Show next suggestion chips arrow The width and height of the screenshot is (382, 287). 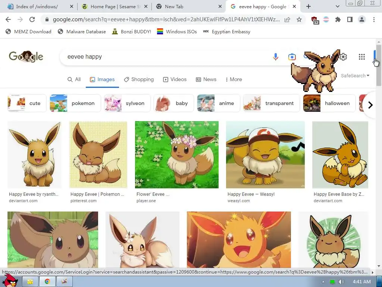pos(370,105)
